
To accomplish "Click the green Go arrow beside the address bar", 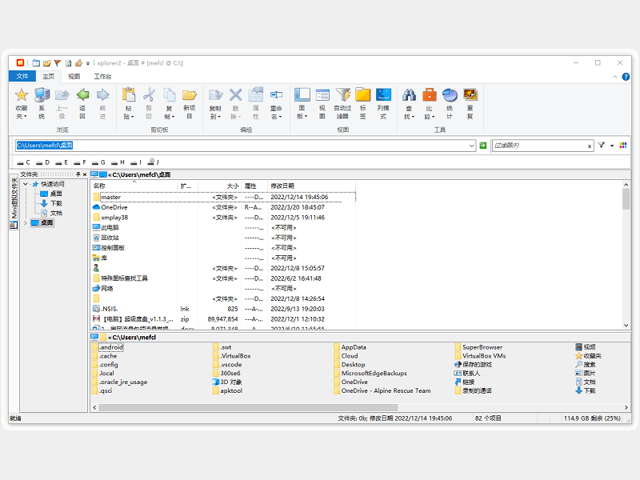I will (482, 146).
